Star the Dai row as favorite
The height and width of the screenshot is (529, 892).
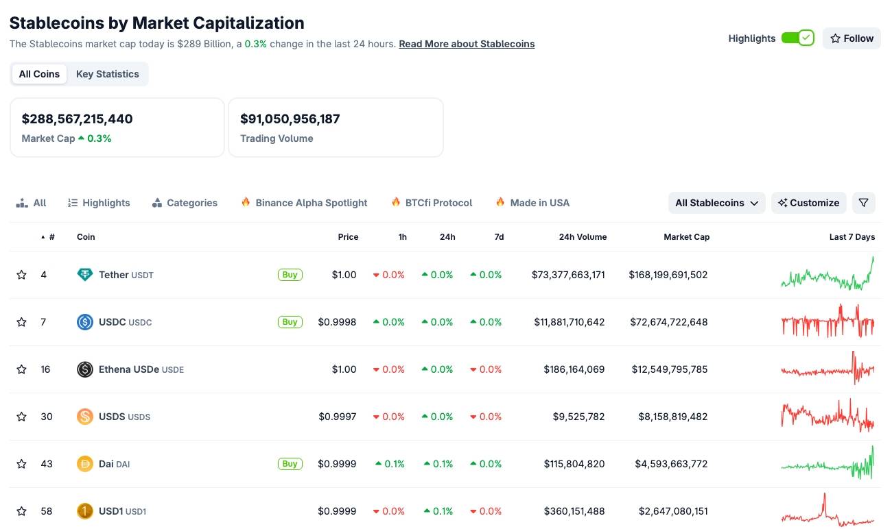pos(21,464)
